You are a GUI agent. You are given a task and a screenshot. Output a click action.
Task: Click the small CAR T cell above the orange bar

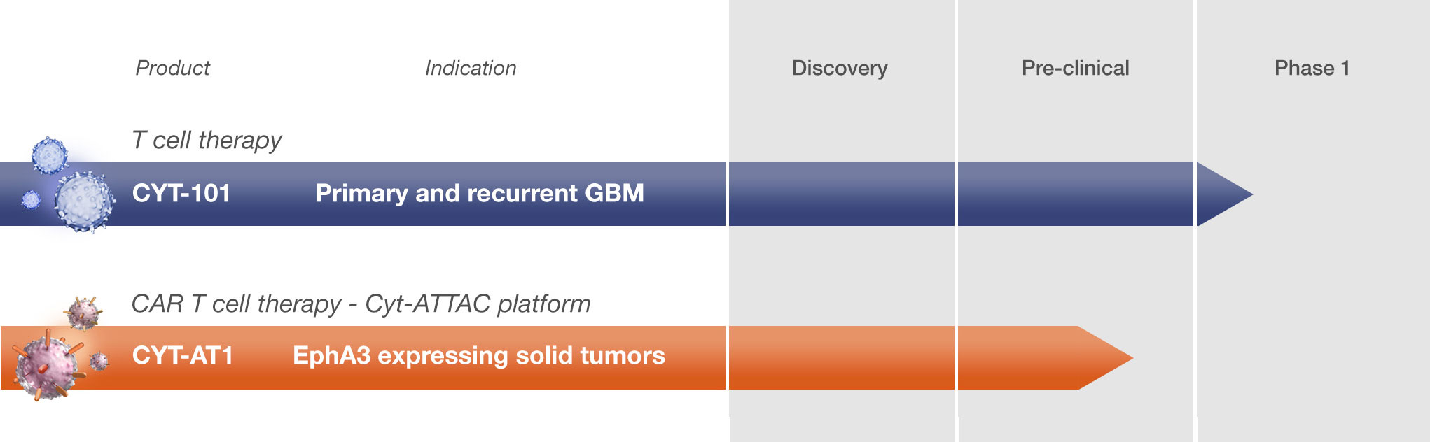[84, 311]
